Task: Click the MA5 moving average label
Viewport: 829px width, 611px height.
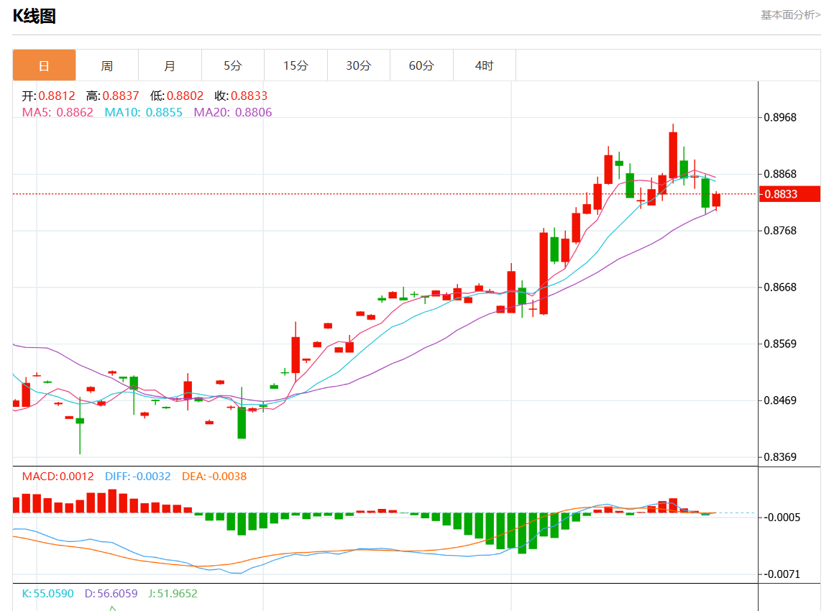Action: (x=58, y=112)
